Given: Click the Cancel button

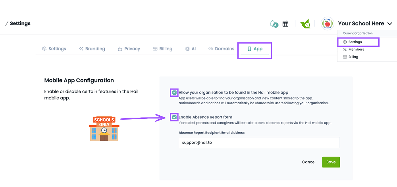Looking at the screenshot, I should [308, 162].
